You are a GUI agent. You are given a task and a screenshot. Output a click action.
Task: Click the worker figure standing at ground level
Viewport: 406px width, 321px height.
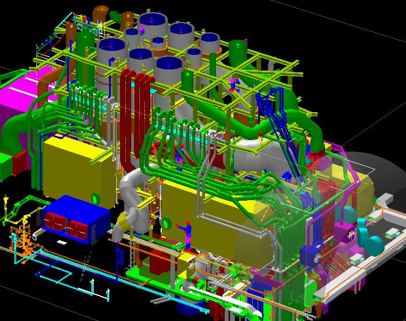(x=187, y=235)
